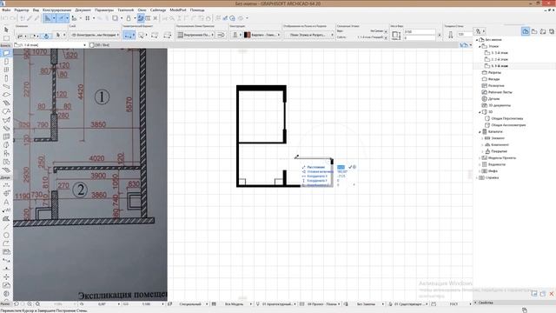Image resolution: width=556 pixels, height=313 pixels.
Task: Select the Marquee tool
Action: click(x=6, y=38)
